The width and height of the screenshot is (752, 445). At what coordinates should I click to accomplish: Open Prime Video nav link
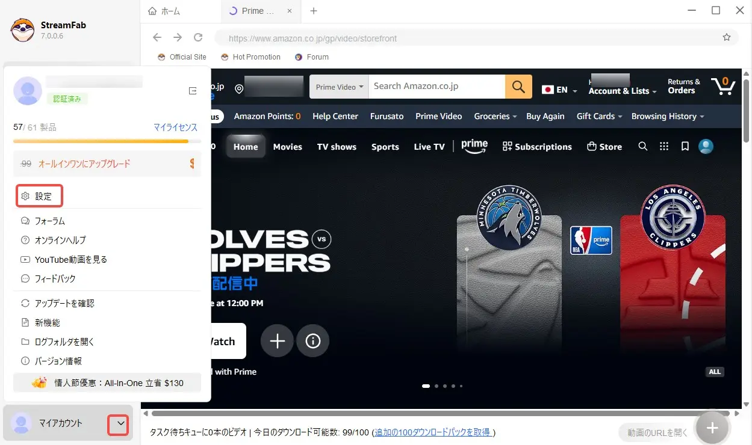click(439, 116)
